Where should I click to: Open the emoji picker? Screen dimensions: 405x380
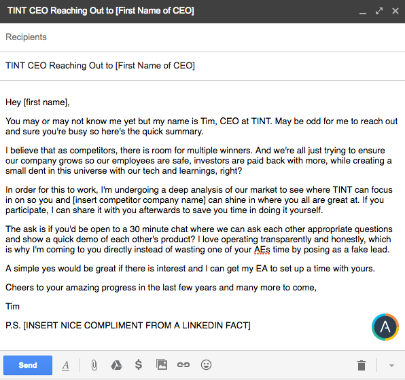tap(206, 365)
